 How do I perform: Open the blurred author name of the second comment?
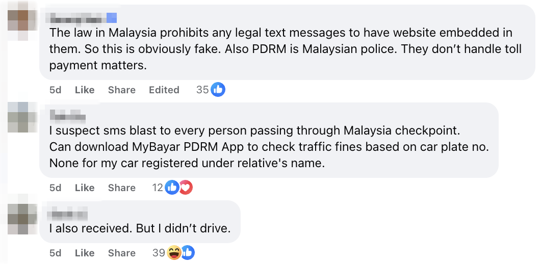(x=67, y=115)
